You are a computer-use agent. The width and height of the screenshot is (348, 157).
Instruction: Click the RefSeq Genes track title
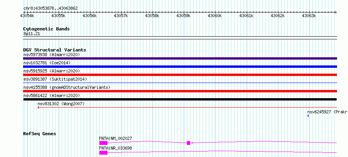[39, 134]
